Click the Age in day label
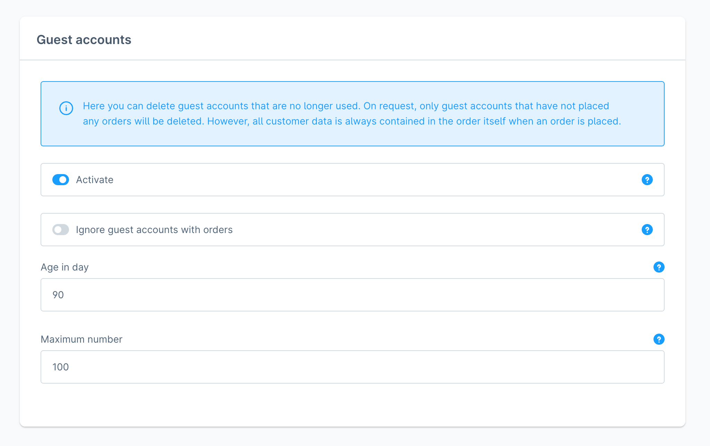 click(x=65, y=267)
